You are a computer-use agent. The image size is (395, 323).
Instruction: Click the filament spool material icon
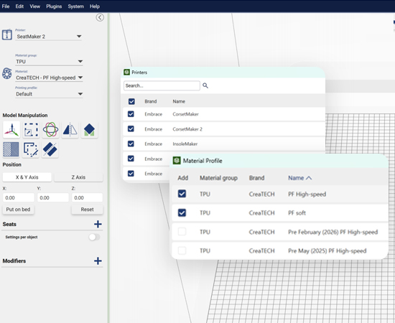(x=6, y=73)
